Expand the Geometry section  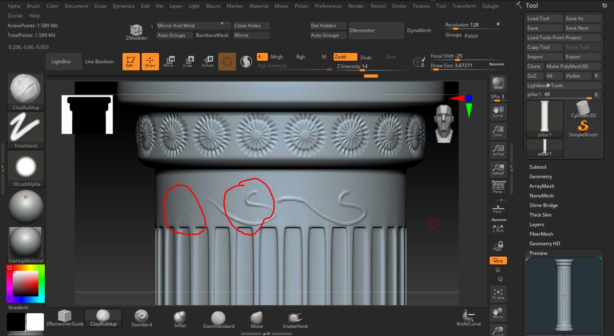click(x=540, y=177)
